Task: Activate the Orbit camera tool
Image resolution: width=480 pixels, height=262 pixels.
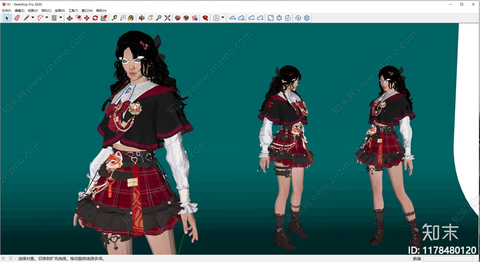Action: tap(142, 18)
